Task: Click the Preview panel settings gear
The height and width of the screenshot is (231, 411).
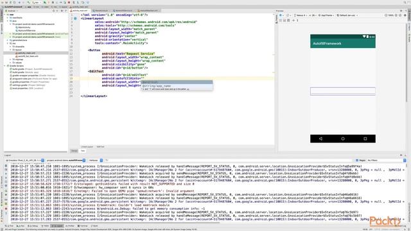Action: [401, 11]
